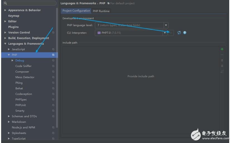
Task: Click the reload interpreters refresh icon
Action: [179, 33]
